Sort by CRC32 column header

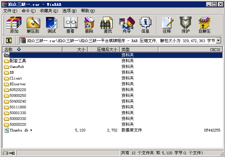tap(191, 50)
